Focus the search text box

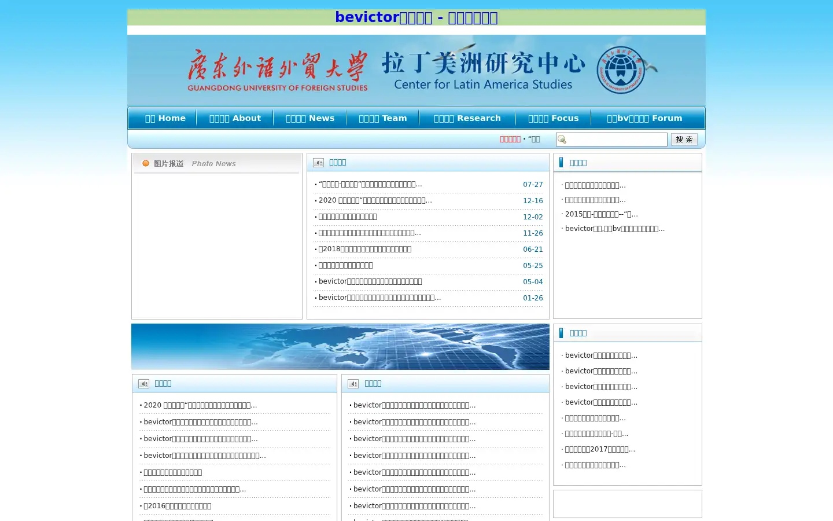click(x=611, y=140)
